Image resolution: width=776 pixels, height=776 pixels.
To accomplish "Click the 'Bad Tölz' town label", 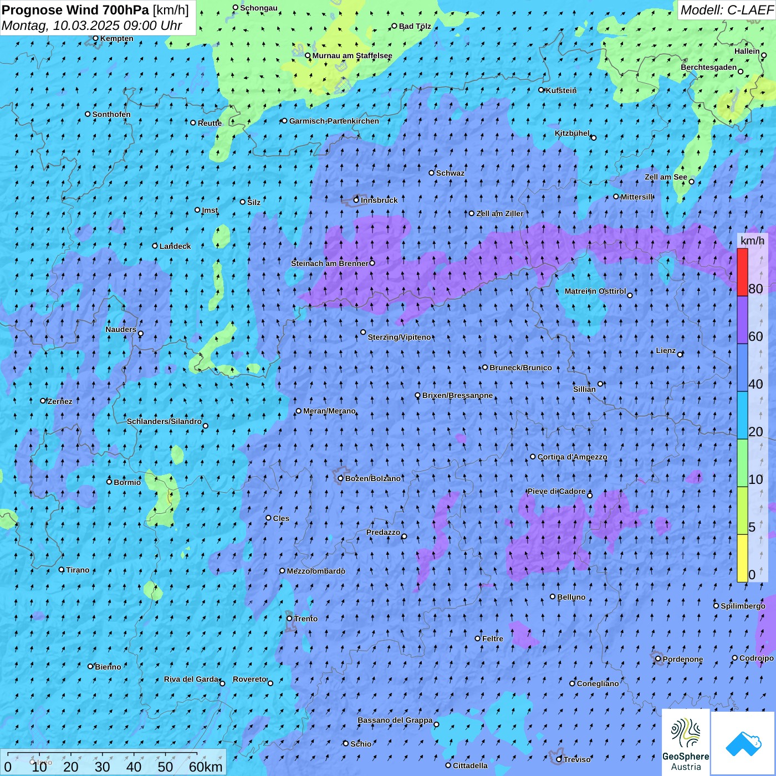I will (x=415, y=26).
